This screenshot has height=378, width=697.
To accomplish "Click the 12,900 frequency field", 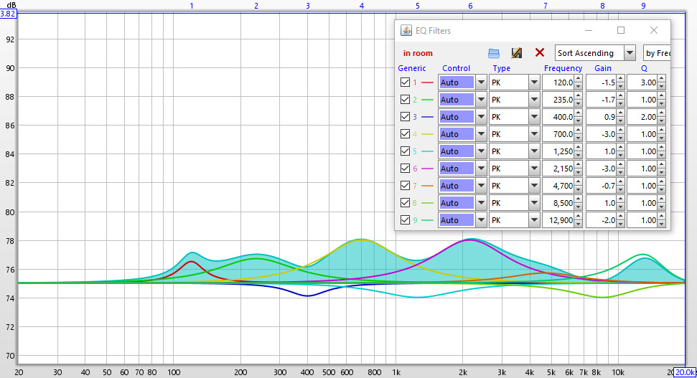I will coord(558,220).
